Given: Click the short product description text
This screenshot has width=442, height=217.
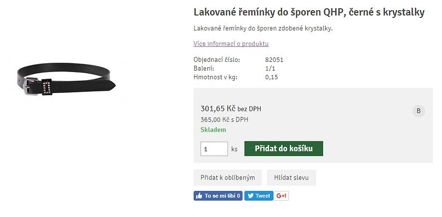Looking at the screenshot, I should (263, 29).
